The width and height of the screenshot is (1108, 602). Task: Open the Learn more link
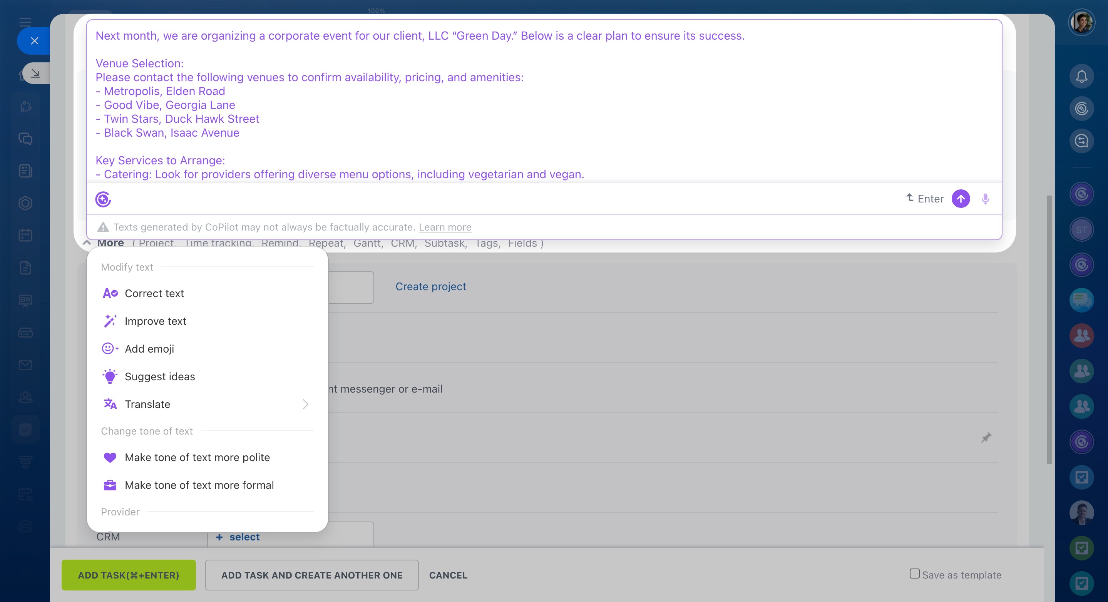[x=445, y=227]
